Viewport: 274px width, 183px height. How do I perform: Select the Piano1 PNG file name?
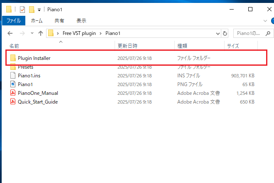tap(25, 84)
